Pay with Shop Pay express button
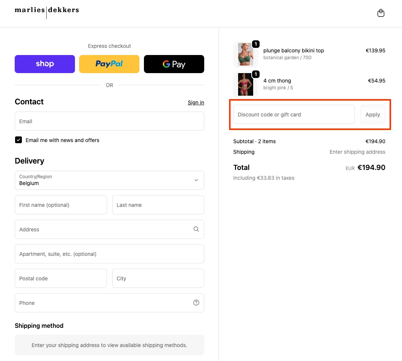The image size is (402, 361). pos(45,64)
